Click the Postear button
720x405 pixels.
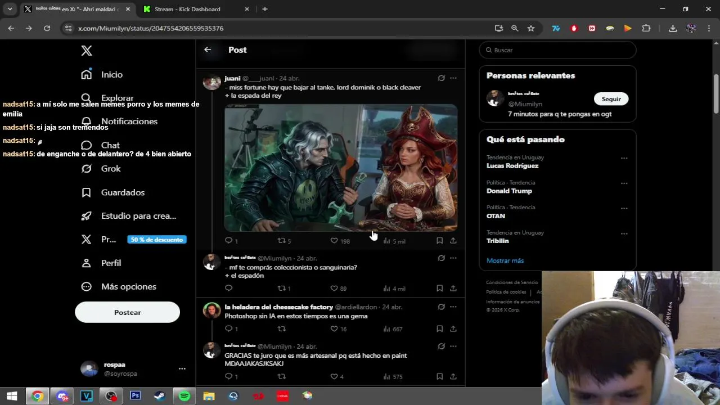click(x=127, y=312)
